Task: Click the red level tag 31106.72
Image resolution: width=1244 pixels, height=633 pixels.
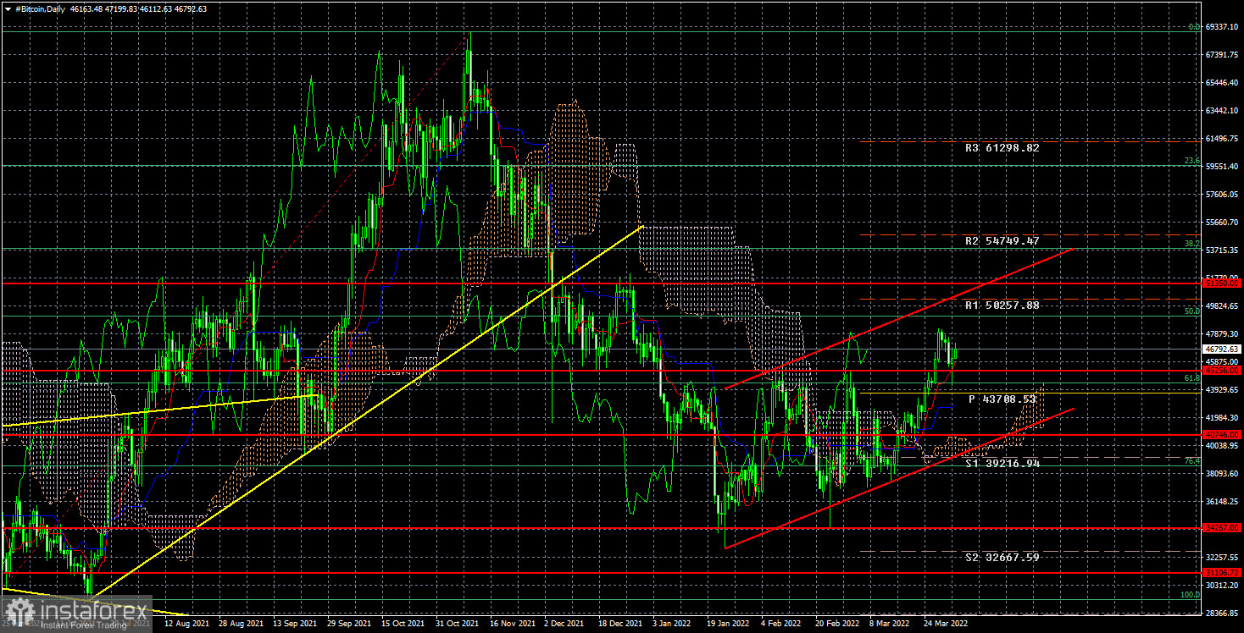Action: click(x=1222, y=573)
